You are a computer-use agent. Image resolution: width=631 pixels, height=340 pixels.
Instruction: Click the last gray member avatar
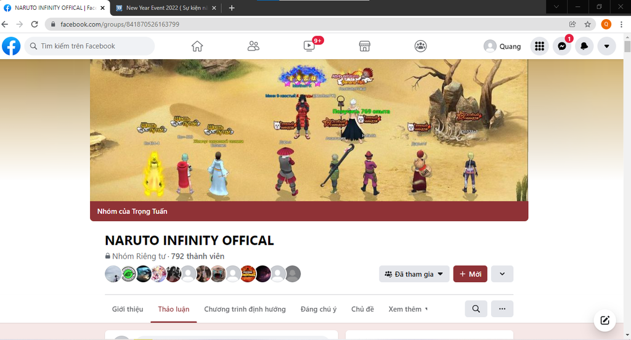[293, 274]
